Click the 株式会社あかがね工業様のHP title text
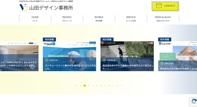197x107 pixels. (128, 67)
